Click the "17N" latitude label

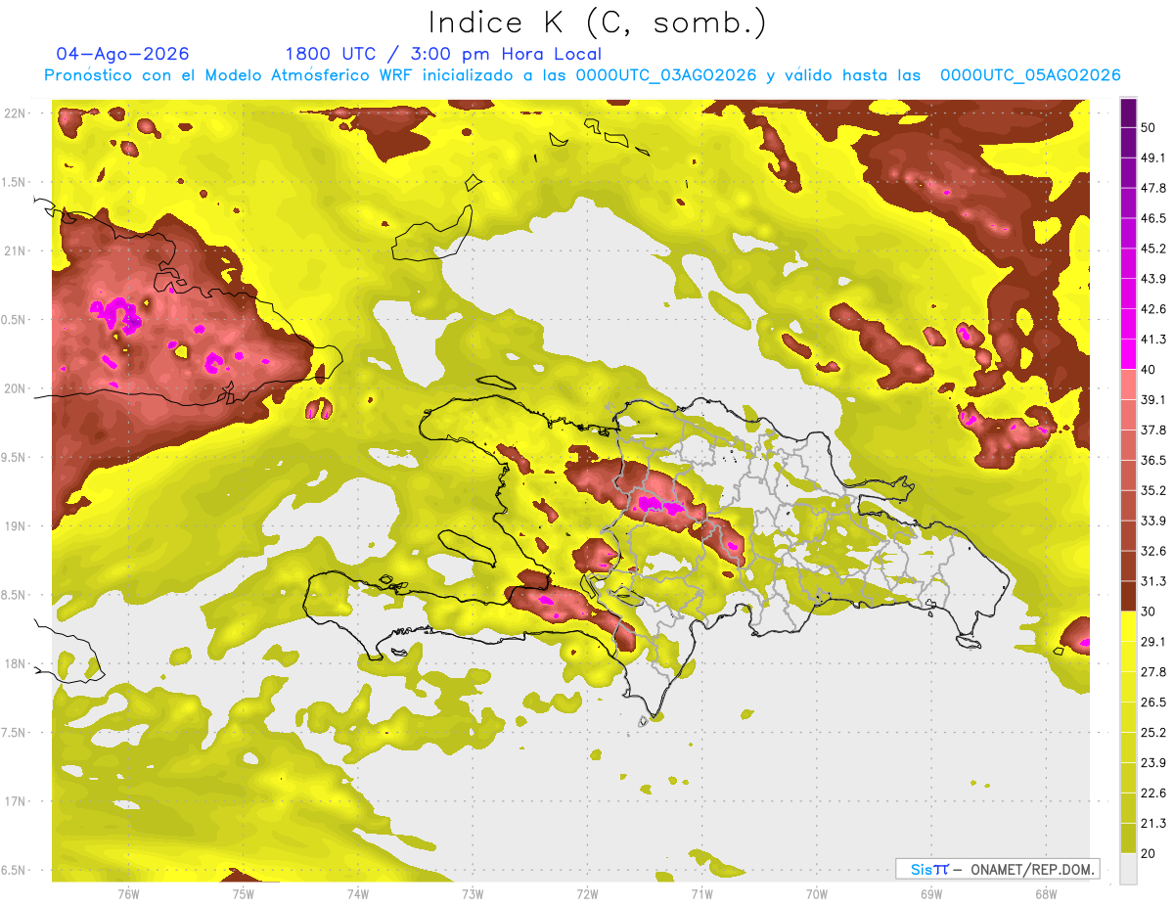(15, 802)
